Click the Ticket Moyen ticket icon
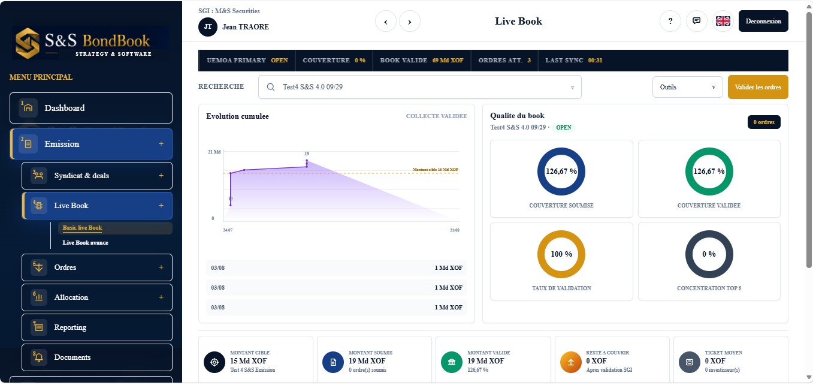Image resolution: width=813 pixels, height=385 pixels. (x=689, y=362)
